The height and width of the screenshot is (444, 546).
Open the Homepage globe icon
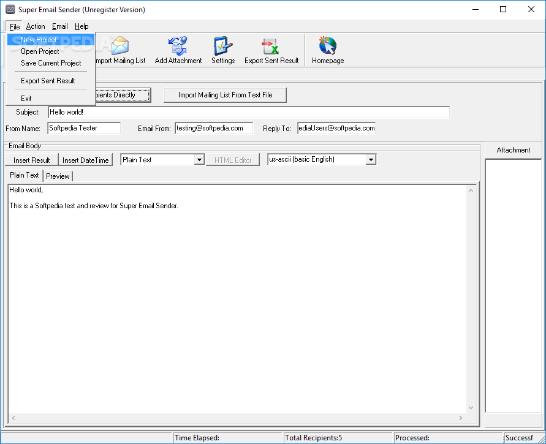[327, 45]
